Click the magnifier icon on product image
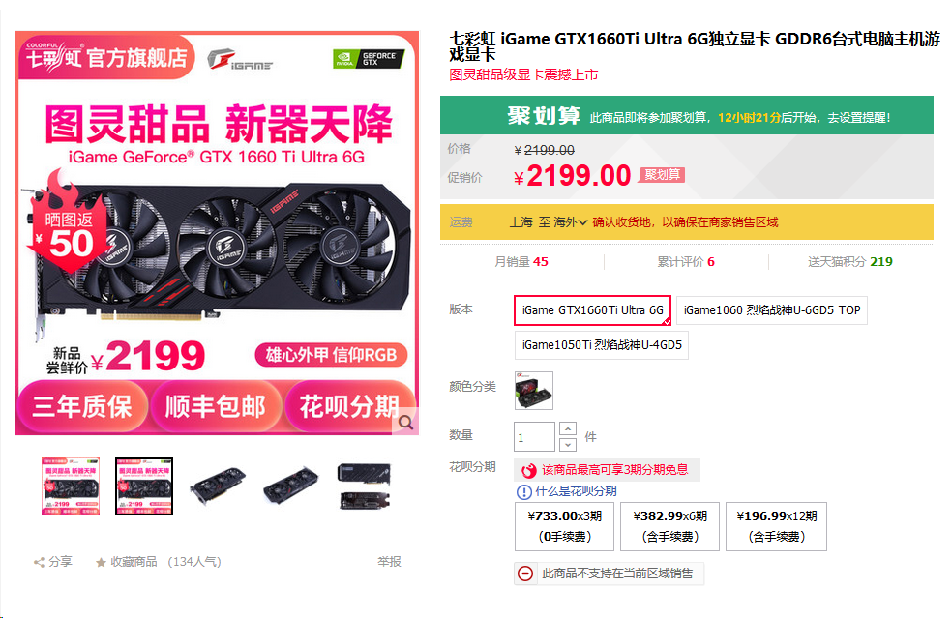 point(405,422)
